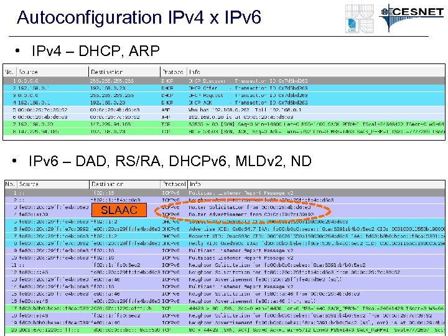Screen dimensions: 448x336
Task: Select ARP 'Who has 192.168.0.20' packet row
Action: coord(224,110)
